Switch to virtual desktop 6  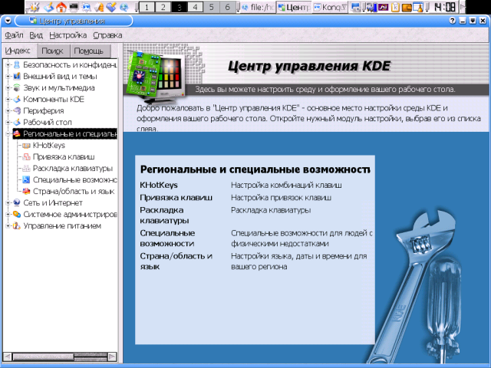point(228,7)
